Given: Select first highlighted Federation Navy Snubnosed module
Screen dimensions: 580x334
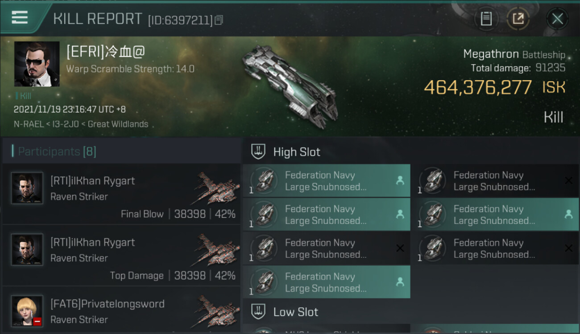Looking at the screenshot, I should pyautogui.click(x=327, y=181).
